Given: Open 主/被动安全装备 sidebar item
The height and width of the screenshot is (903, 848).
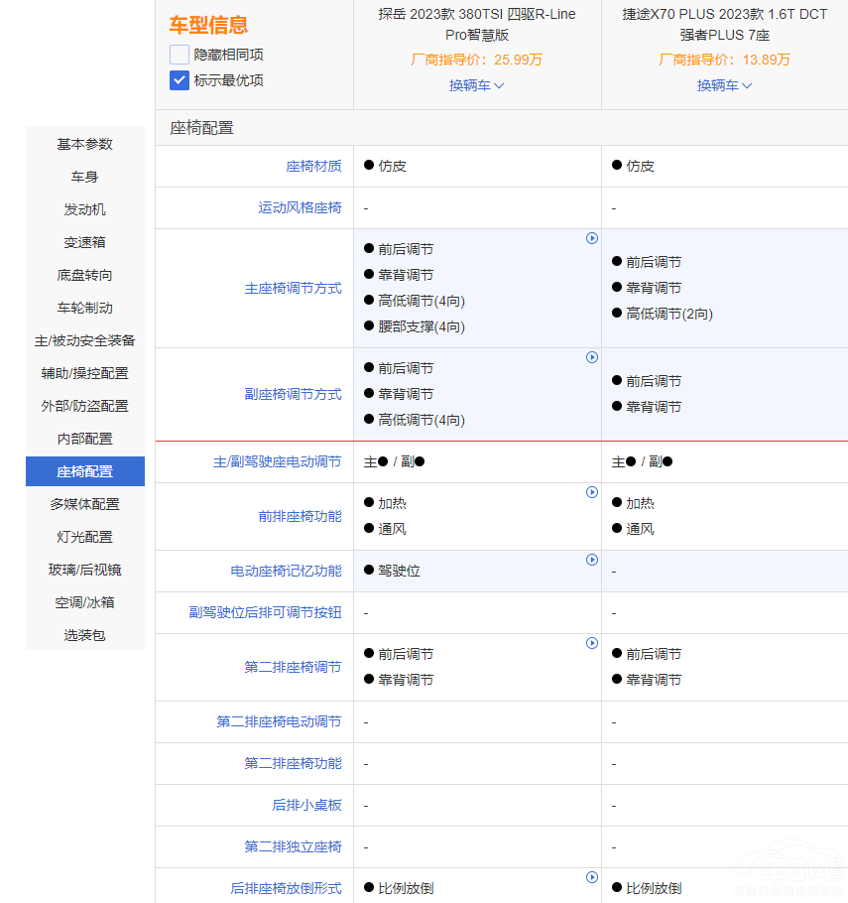Looking at the screenshot, I should tap(85, 340).
